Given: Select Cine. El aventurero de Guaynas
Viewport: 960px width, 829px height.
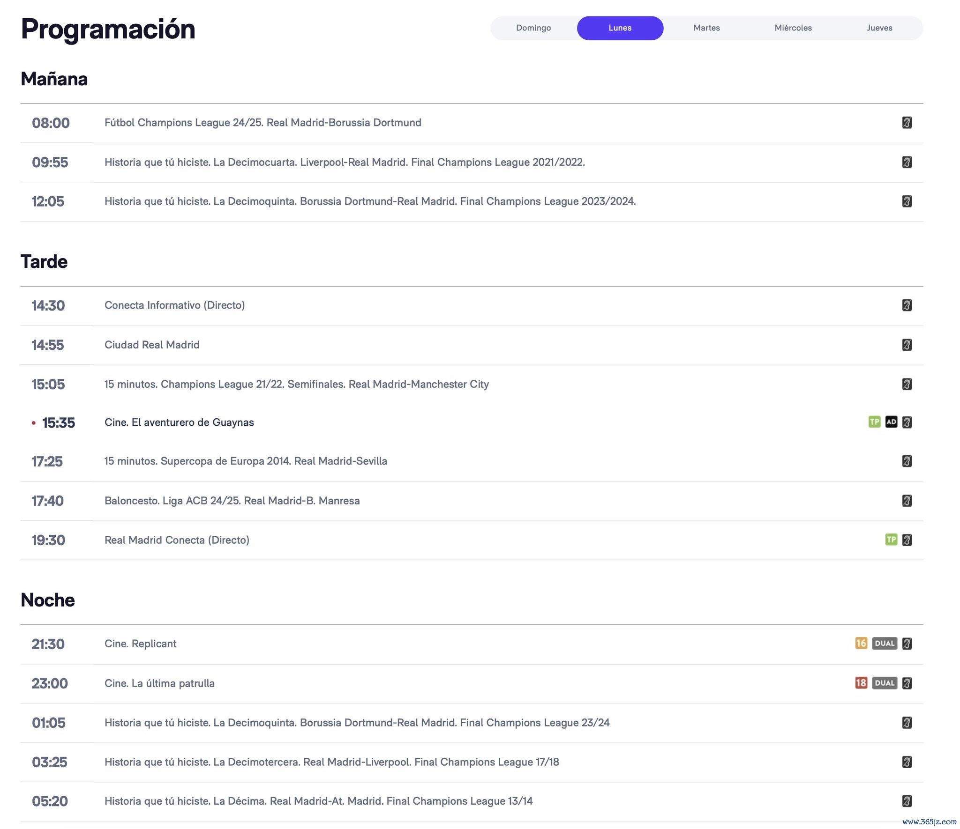Looking at the screenshot, I should pos(179,422).
